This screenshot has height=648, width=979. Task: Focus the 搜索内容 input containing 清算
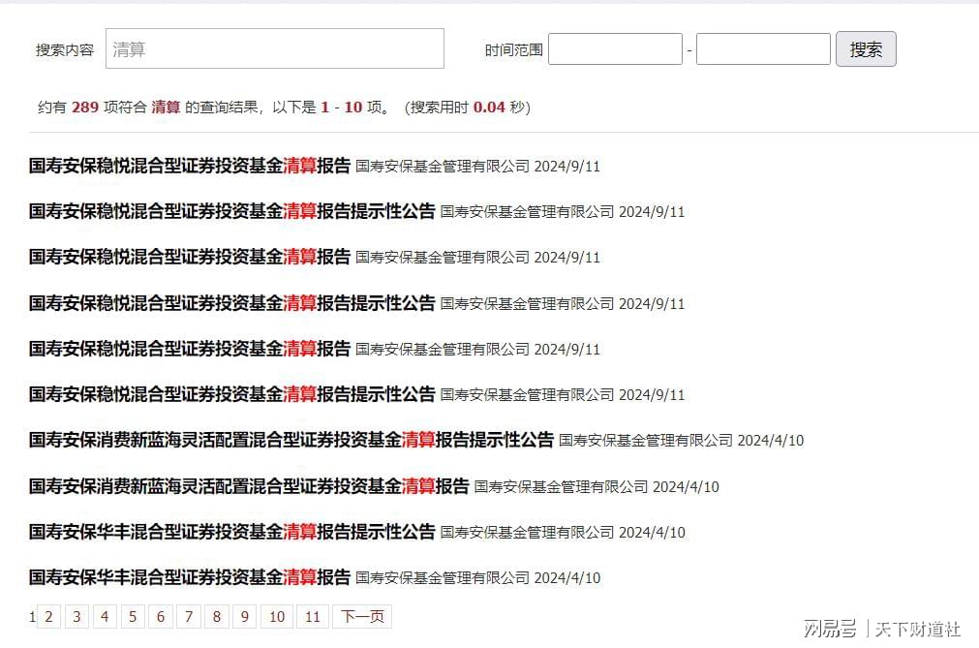pos(275,48)
